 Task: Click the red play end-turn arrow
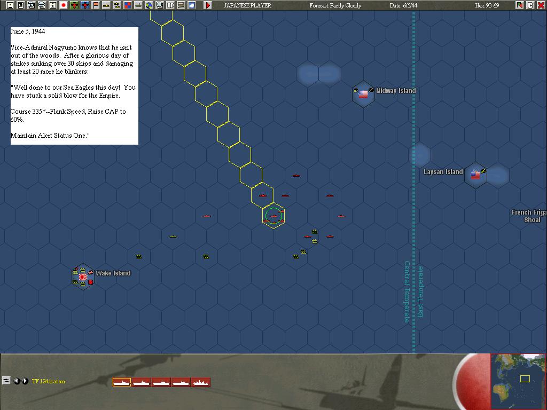(208, 5)
